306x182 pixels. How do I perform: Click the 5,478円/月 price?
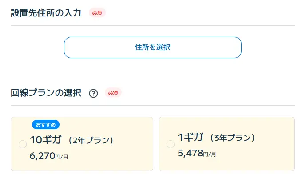click(197, 154)
